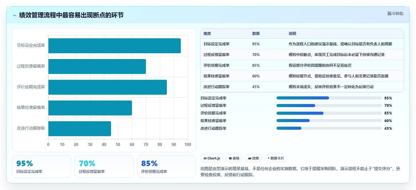This screenshot has height=190, width=416.
Task: Click the 改进行动跟踪率 y-axis label
Action: [x=31, y=128]
